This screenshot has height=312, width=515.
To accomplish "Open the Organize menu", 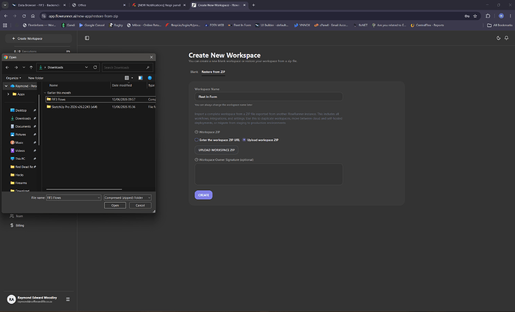I will 13,78.
